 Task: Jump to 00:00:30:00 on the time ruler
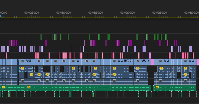(x=31, y=13)
